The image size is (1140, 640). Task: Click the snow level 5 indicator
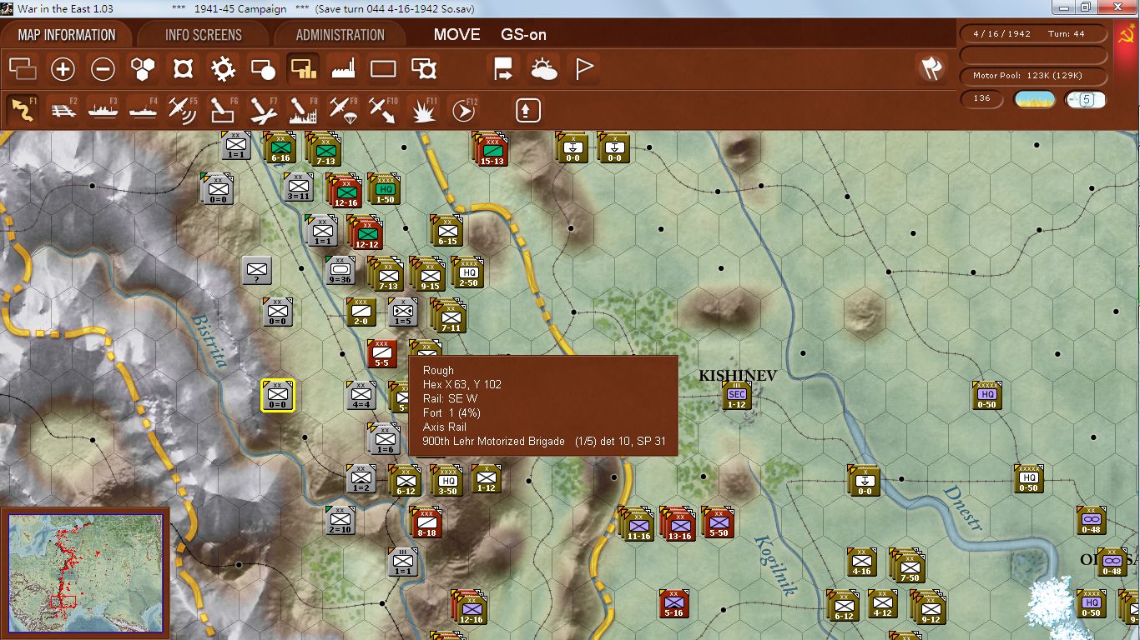click(1085, 99)
